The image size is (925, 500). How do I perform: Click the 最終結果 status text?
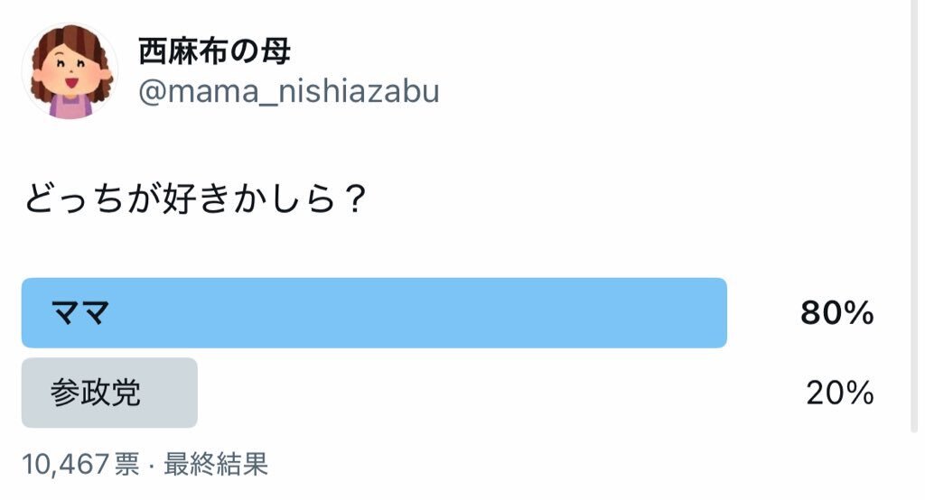coord(216,465)
